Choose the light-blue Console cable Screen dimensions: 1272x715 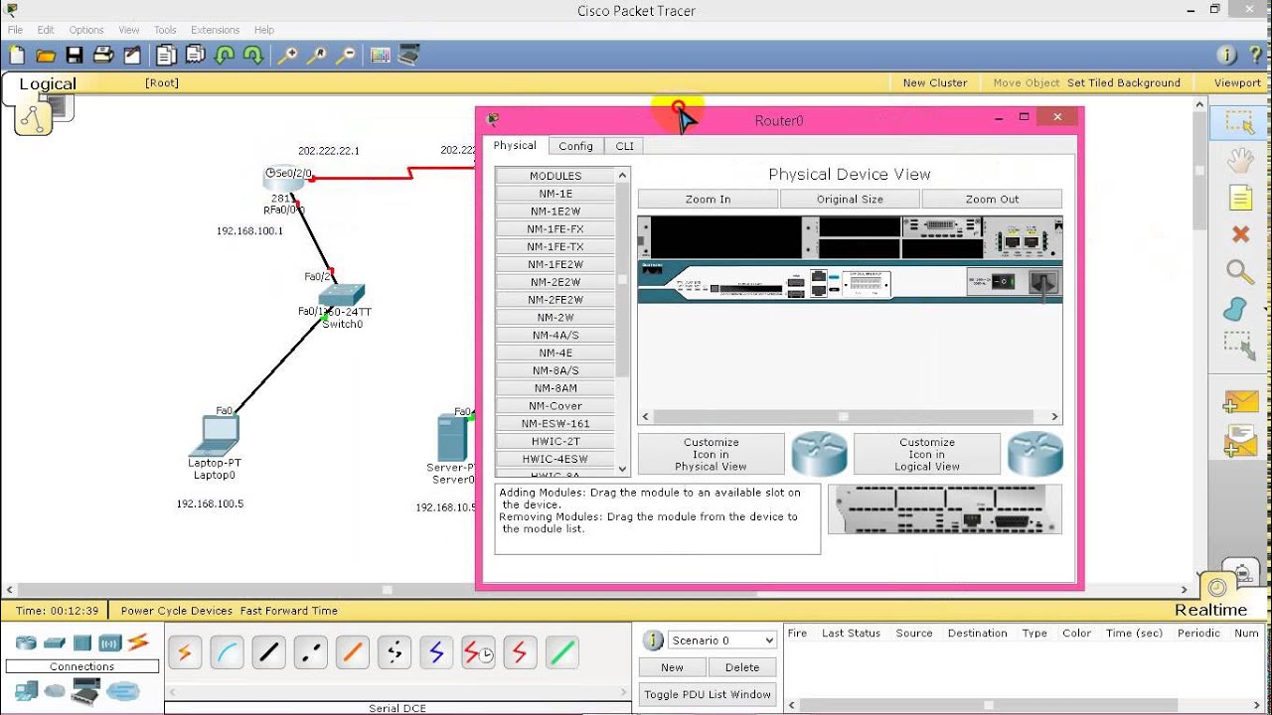[x=227, y=652]
